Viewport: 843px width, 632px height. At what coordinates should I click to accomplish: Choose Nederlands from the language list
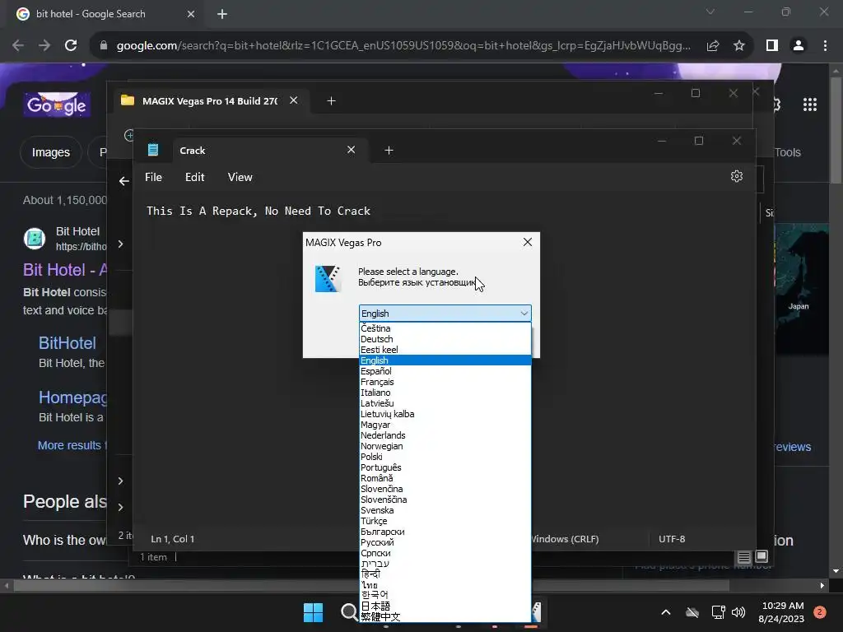445,435
